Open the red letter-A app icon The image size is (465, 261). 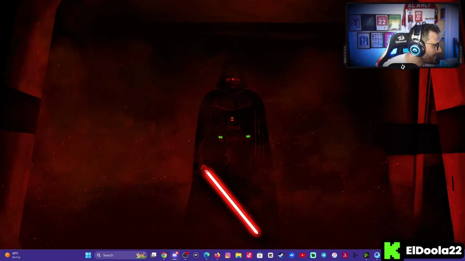345,255
